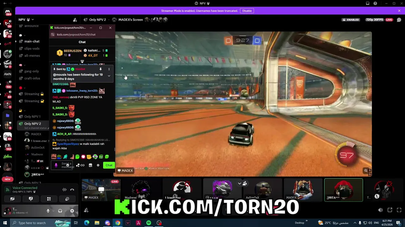Open the NPV server dropdown menu
Screen dimensions: 405x227
(26, 20)
